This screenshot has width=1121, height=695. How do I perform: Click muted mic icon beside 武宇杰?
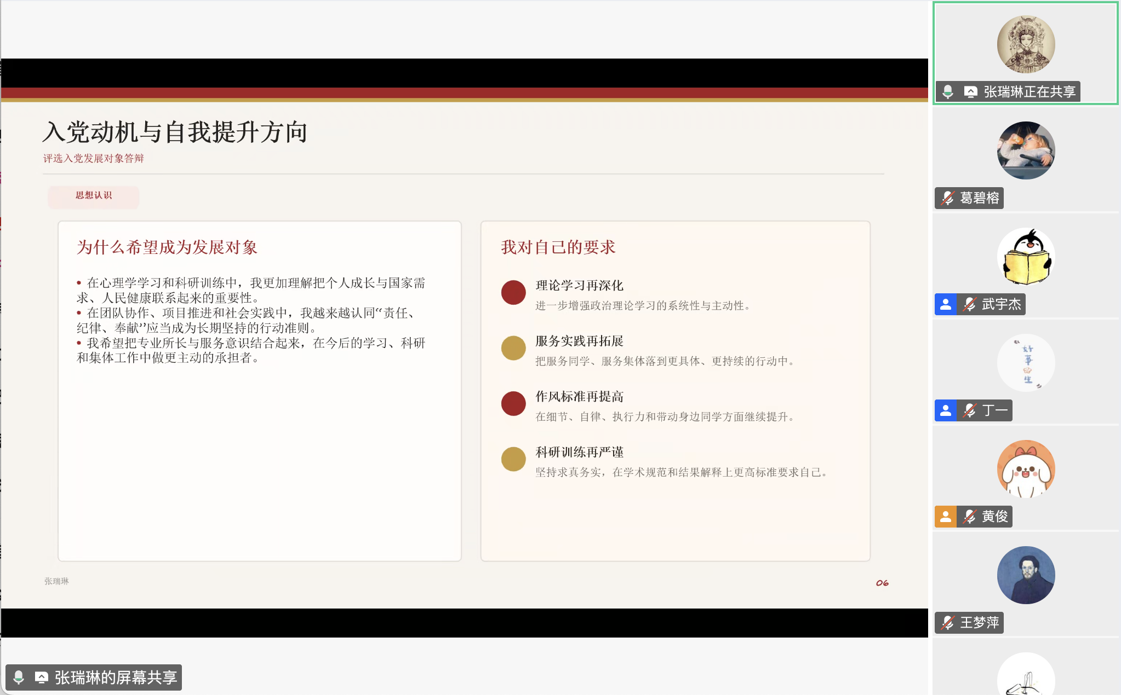point(969,304)
